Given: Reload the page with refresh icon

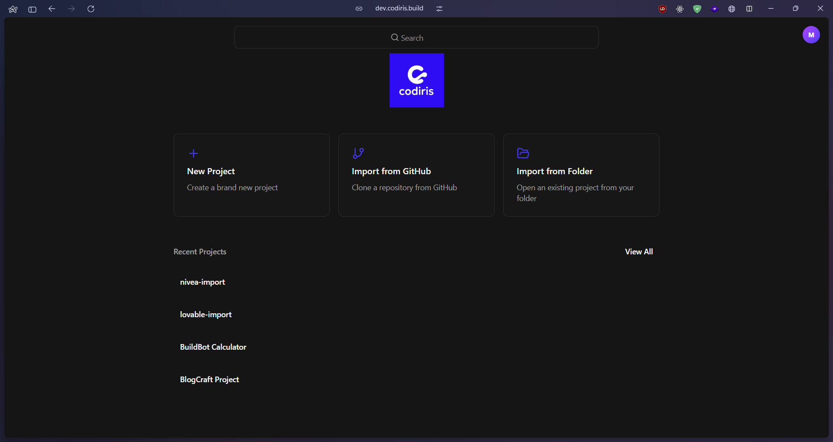Looking at the screenshot, I should tap(91, 9).
